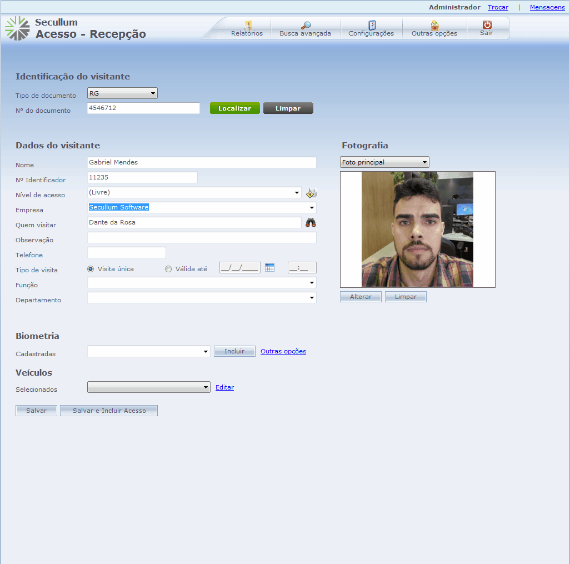Click the Busca avançada magnifier icon
Viewport: 570px width, 564px height.
pos(306,25)
